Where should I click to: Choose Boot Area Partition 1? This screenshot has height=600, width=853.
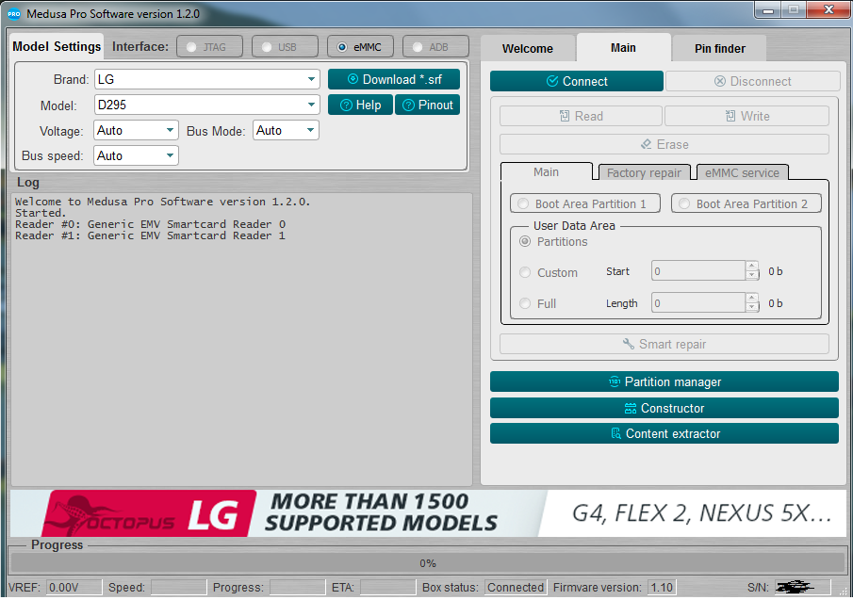[585, 203]
